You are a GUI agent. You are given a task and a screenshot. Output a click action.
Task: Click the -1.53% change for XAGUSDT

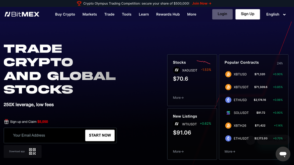pos(206,70)
